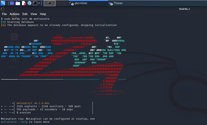207x125 pixels.
Task: Click the 'msfconsole --help' highlighted text
Action: pos(14,122)
